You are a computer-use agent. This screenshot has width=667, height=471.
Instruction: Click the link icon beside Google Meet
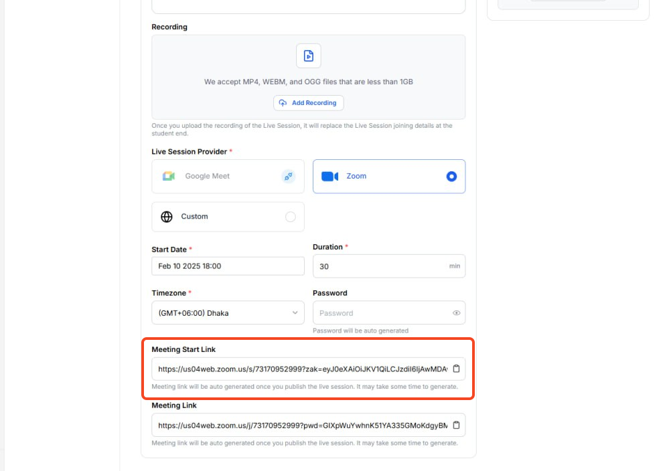[288, 177]
